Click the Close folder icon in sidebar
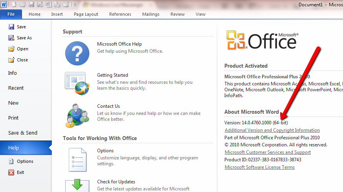The height and width of the screenshot is (192, 343). click(11, 60)
